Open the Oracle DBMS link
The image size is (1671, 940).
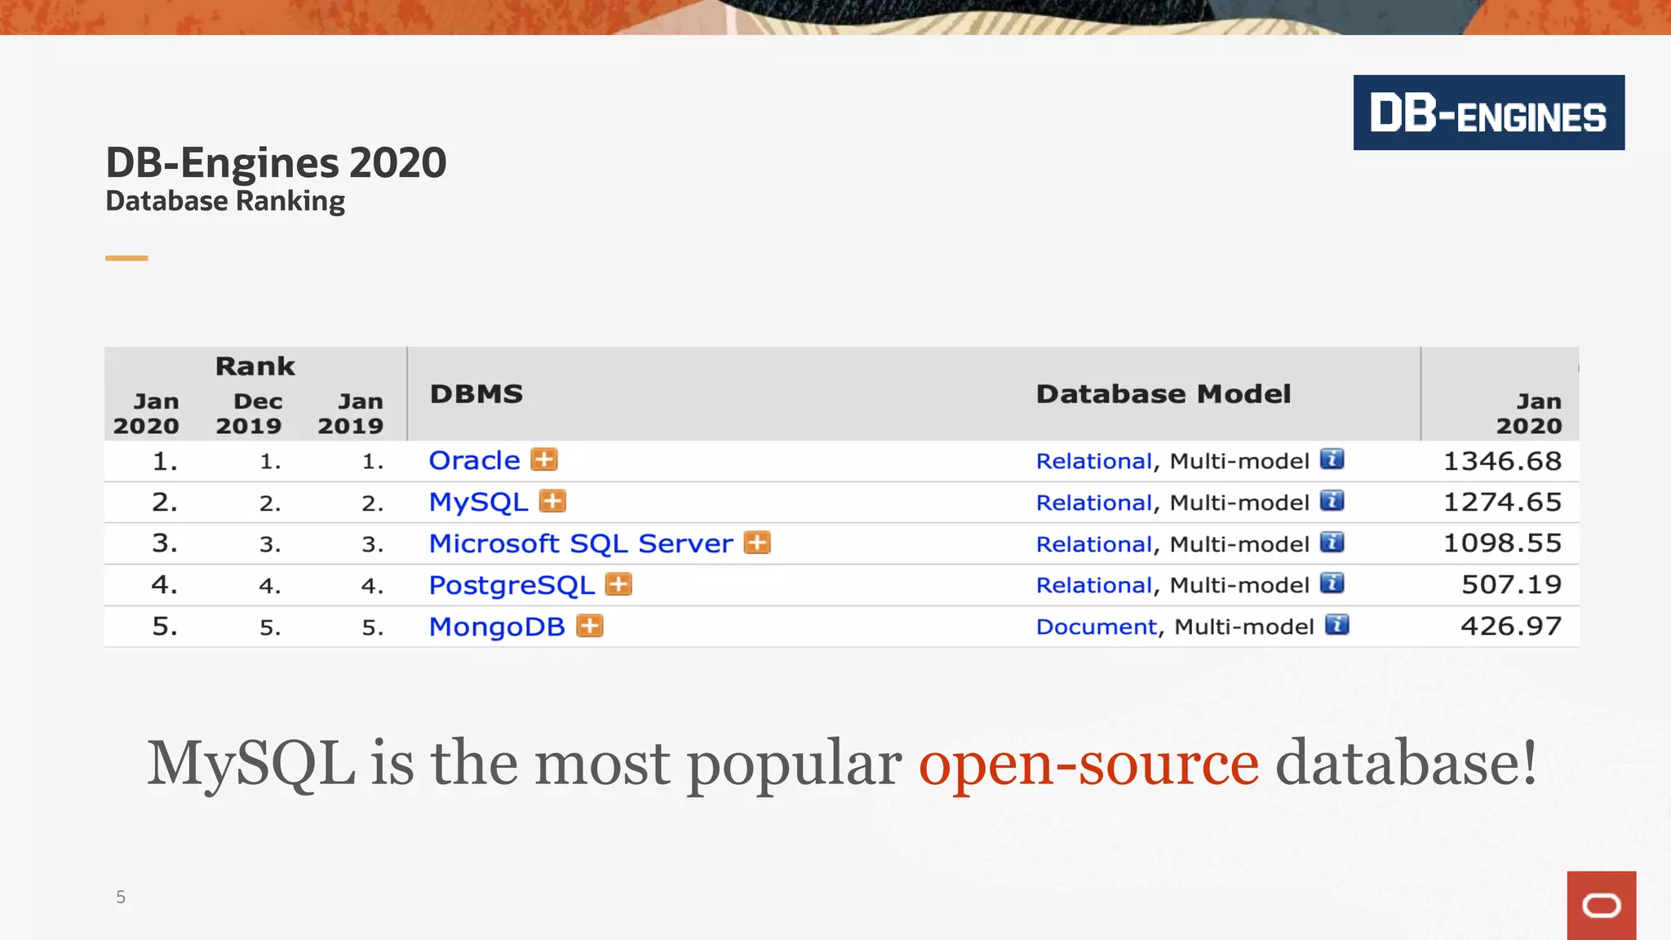(x=474, y=460)
